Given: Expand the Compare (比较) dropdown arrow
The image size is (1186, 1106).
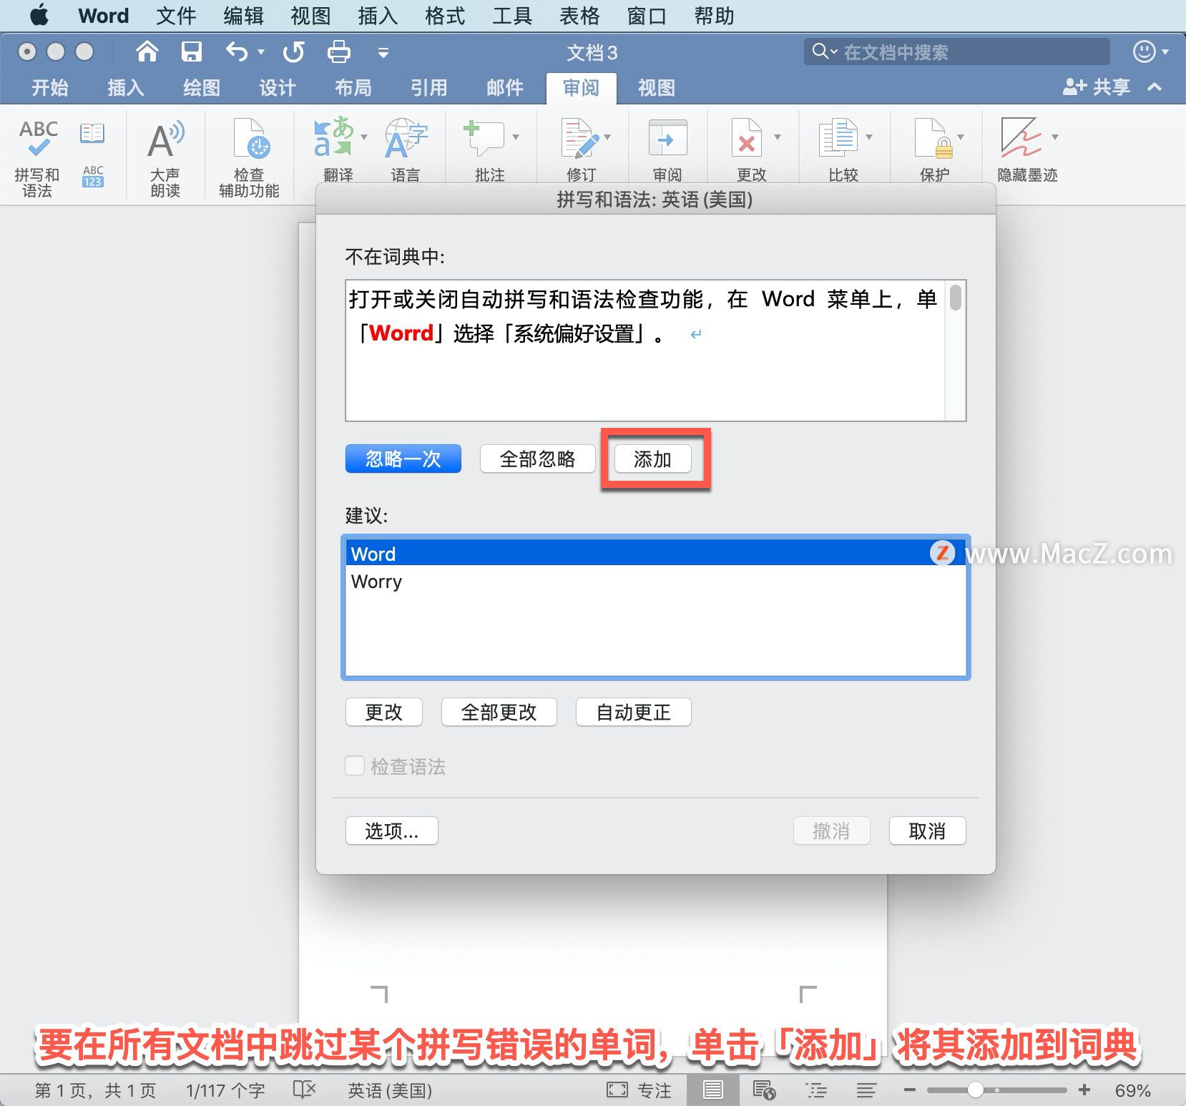Looking at the screenshot, I should coord(869,137).
